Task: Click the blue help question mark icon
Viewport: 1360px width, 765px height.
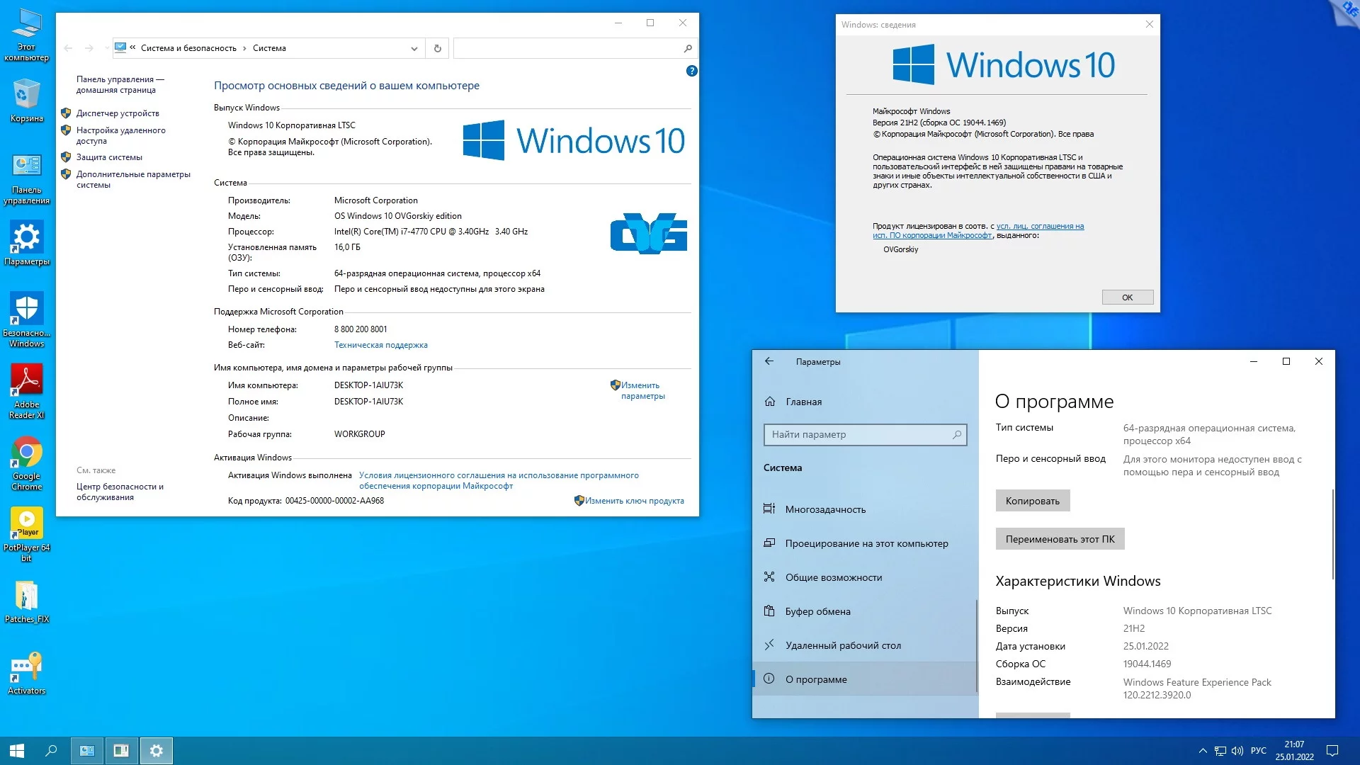Action: 691,71
